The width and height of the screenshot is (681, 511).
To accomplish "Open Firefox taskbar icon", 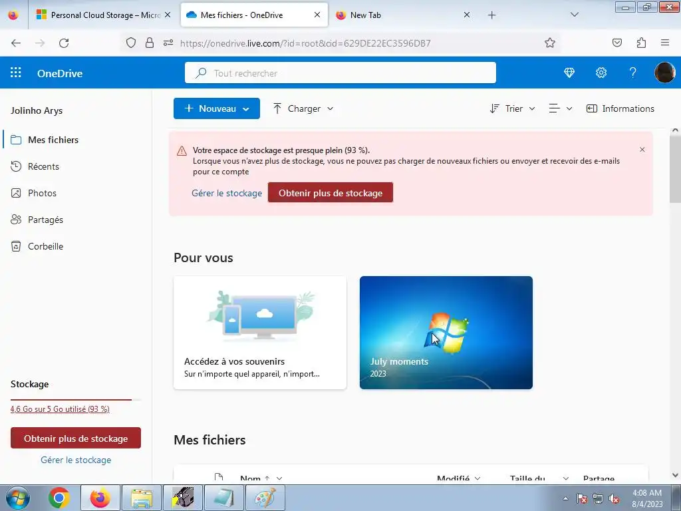I will (x=100, y=498).
